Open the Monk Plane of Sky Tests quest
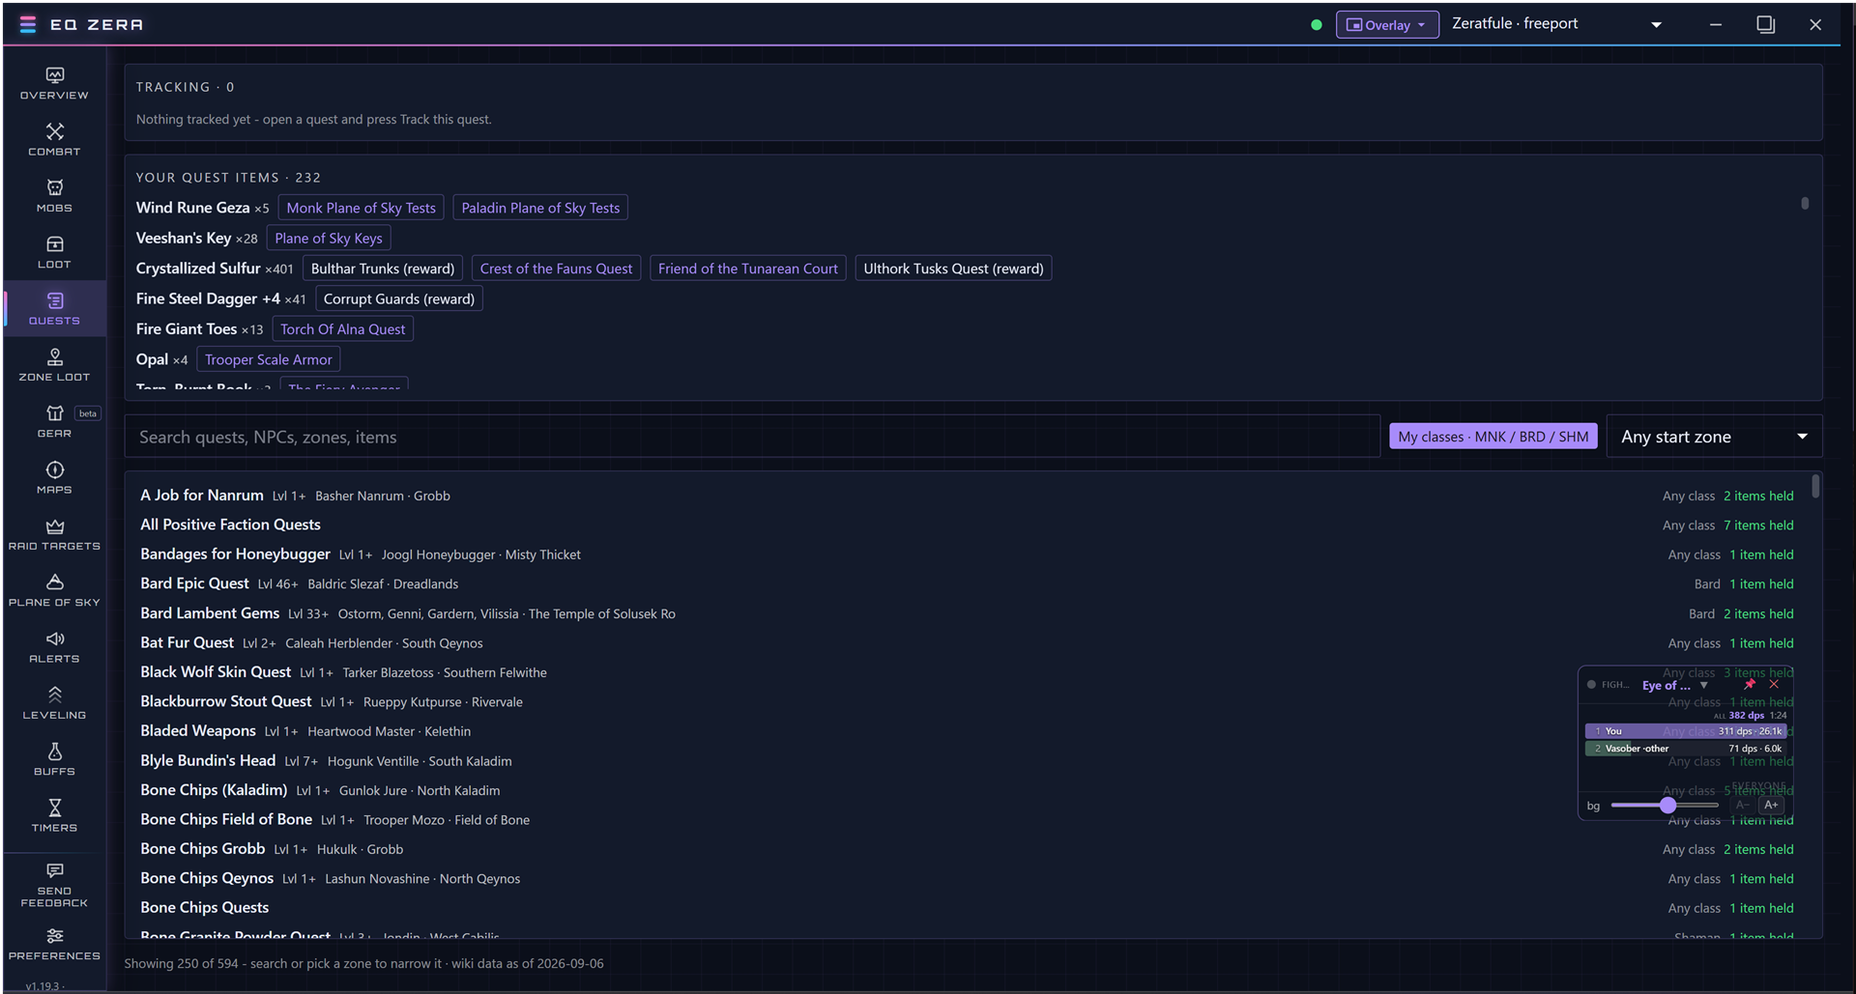The height and width of the screenshot is (994, 1856). pos(361,208)
